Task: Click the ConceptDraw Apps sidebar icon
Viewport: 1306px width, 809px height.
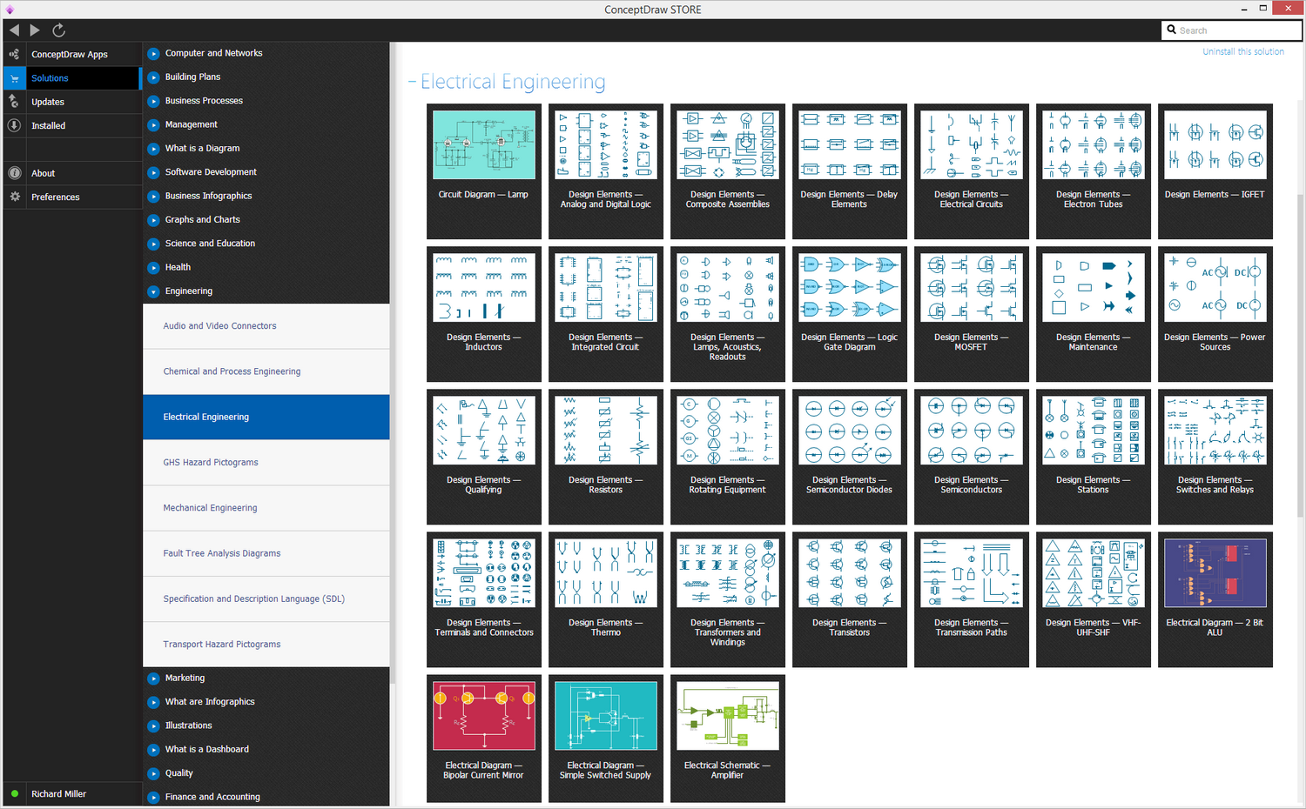Action: coord(14,54)
